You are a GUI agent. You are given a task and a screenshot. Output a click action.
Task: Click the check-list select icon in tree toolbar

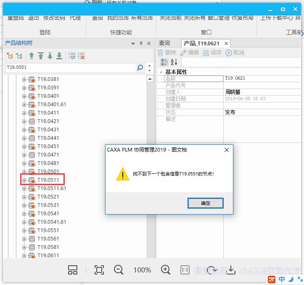tap(72, 56)
